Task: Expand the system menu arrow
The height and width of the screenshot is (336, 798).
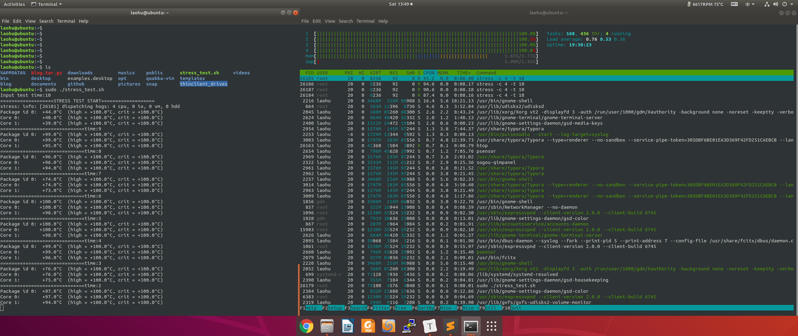Action: click(792, 4)
